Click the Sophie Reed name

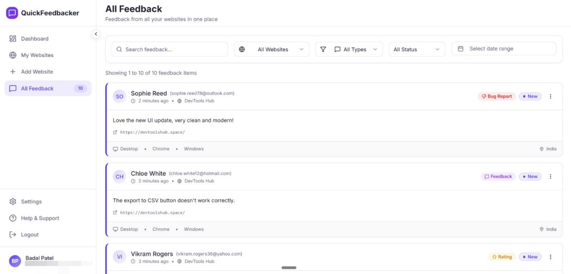[149, 93]
